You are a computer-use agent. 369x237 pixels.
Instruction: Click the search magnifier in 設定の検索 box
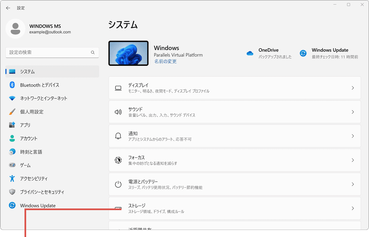(x=93, y=53)
